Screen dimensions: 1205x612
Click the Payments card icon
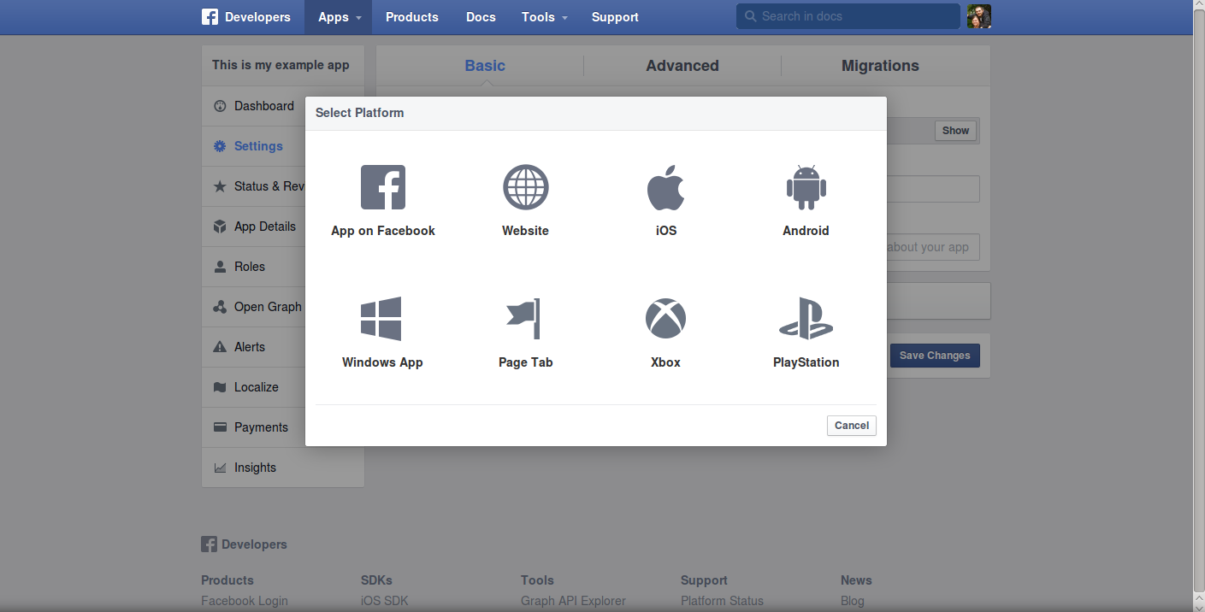[x=219, y=427]
